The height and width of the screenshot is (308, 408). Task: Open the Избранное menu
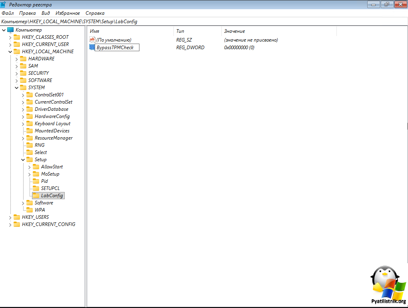pyautogui.click(x=68, y=13)
